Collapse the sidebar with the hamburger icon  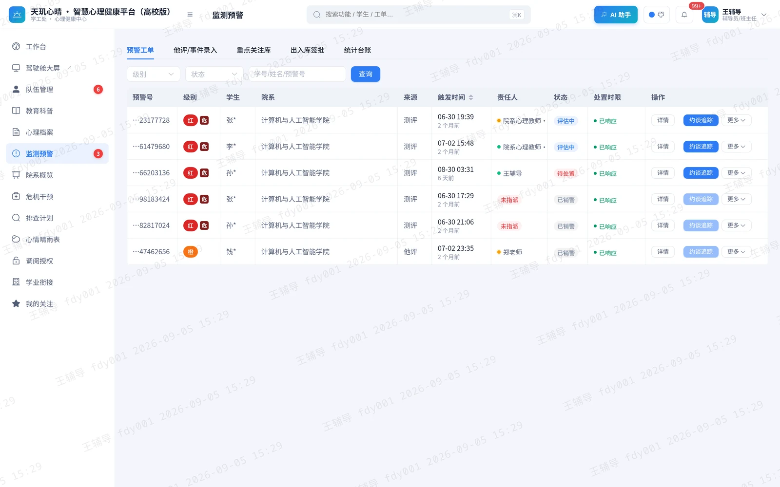click(x=190, y=15)
